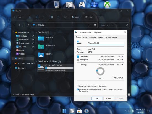
Task: Select Network in the sidebar
Action: pyautogui.click(x=22, y=68)
